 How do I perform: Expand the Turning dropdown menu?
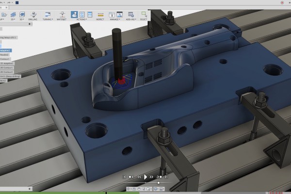pyautogui.click(x=48, y=19)
